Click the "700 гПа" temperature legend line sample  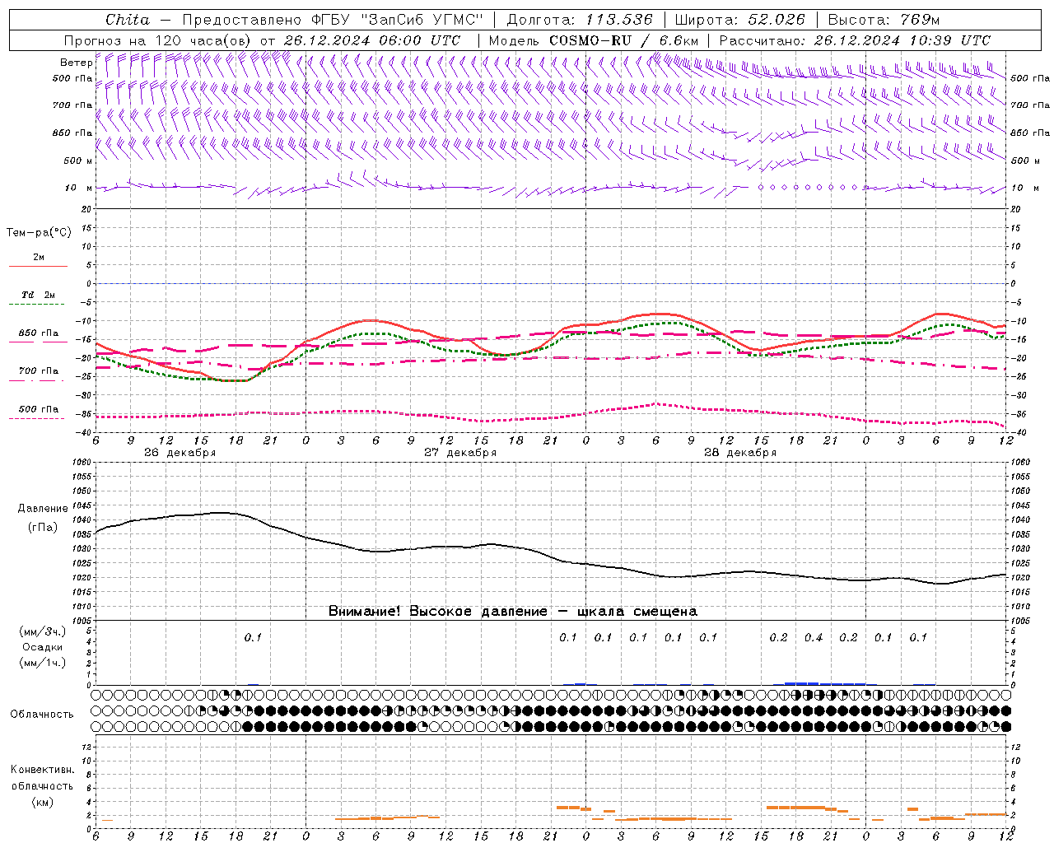tap(36, 380)
